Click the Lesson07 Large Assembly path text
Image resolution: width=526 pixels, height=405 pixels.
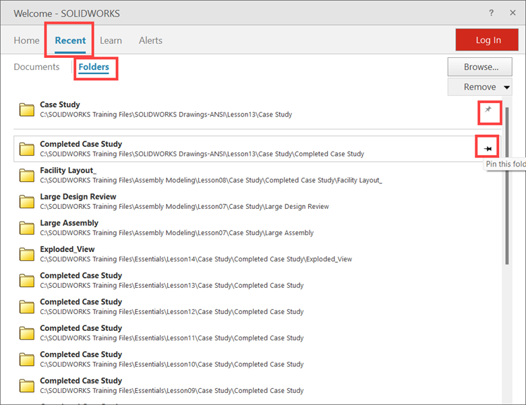pyautogui.click(x=177, y=233)
